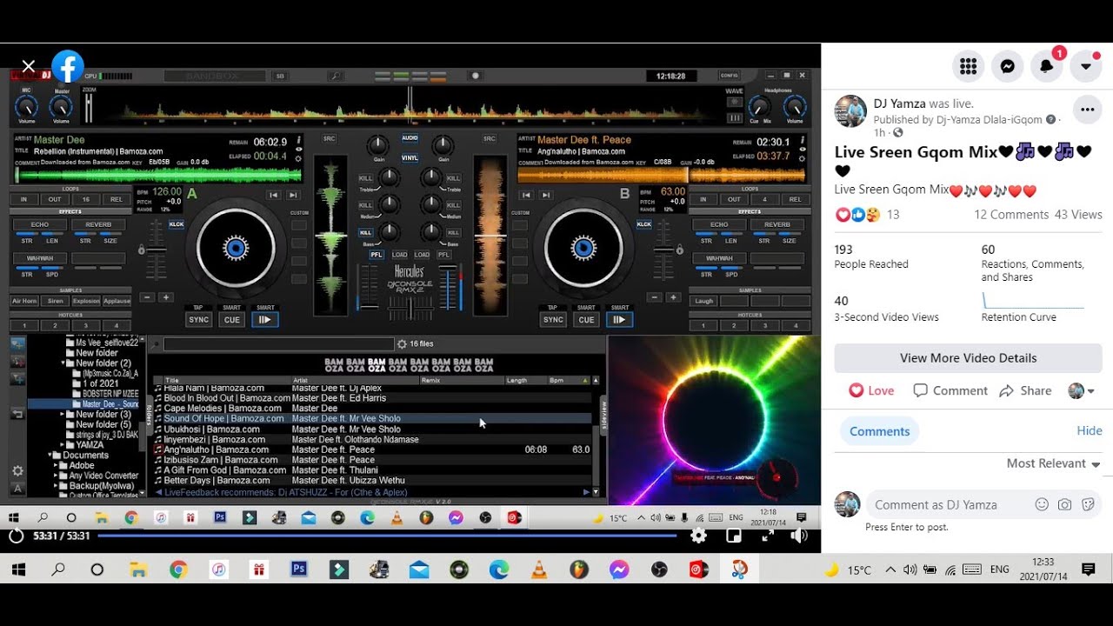1113x626 pixels.
Task: Expand the YAMZA folder node
Action: coord(63,445)
